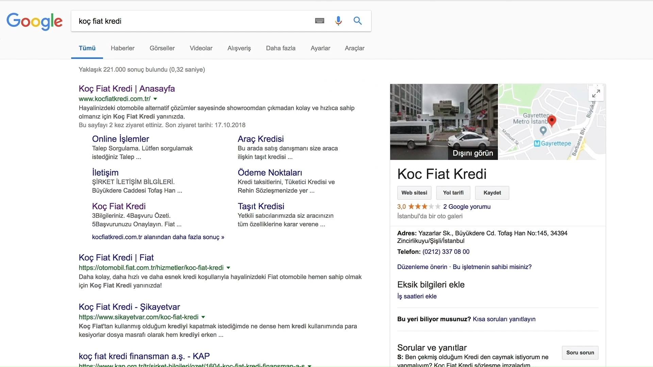Click the Soru sorun button
This screenshot has width=653, height=367.
[x=580, y=353]
